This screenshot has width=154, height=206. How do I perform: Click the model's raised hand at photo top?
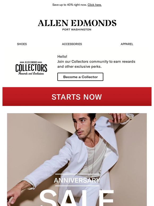click(118, 118)
